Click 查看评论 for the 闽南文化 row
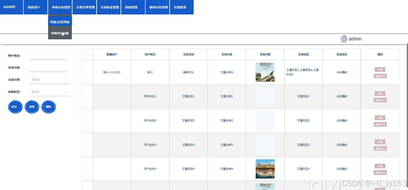The width and height of the screenshot is (408, 190). [380, 76]
